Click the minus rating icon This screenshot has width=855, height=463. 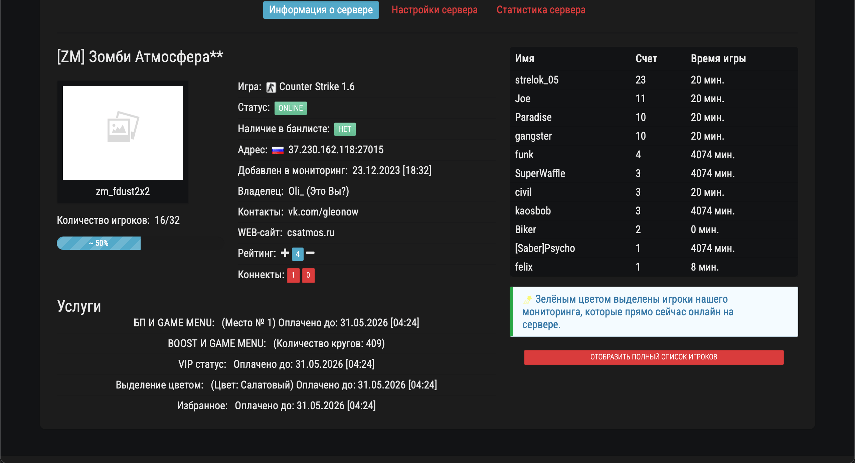click(310, 253)
